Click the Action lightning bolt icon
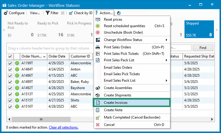 click(x=97, y=13)
